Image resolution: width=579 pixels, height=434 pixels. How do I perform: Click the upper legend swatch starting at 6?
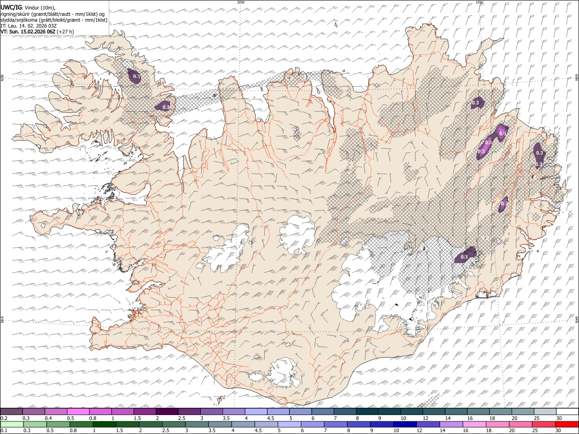(322, 412)
